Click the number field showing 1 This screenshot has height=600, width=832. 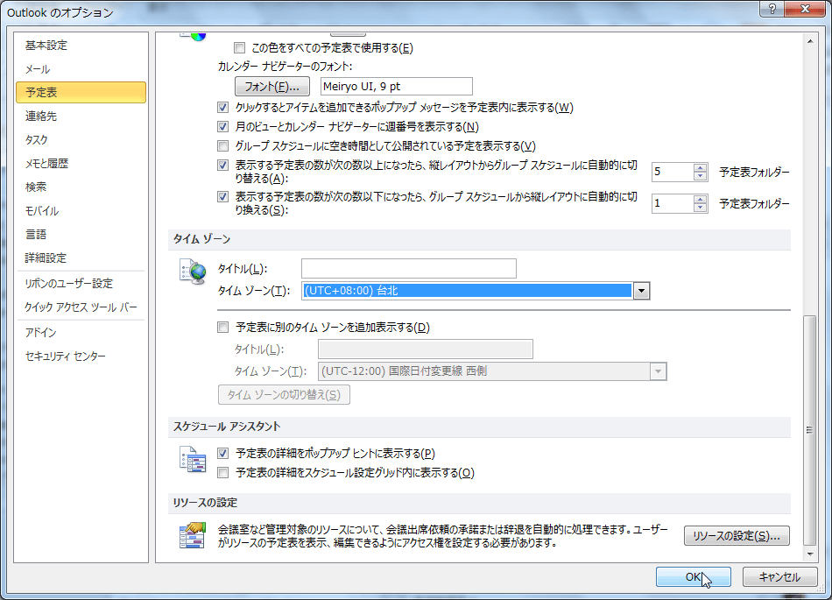point(673,204)
